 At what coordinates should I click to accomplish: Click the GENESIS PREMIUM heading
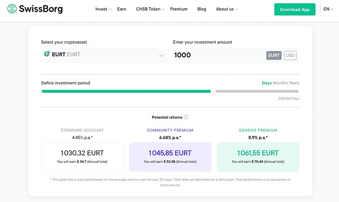coord(258,130)
